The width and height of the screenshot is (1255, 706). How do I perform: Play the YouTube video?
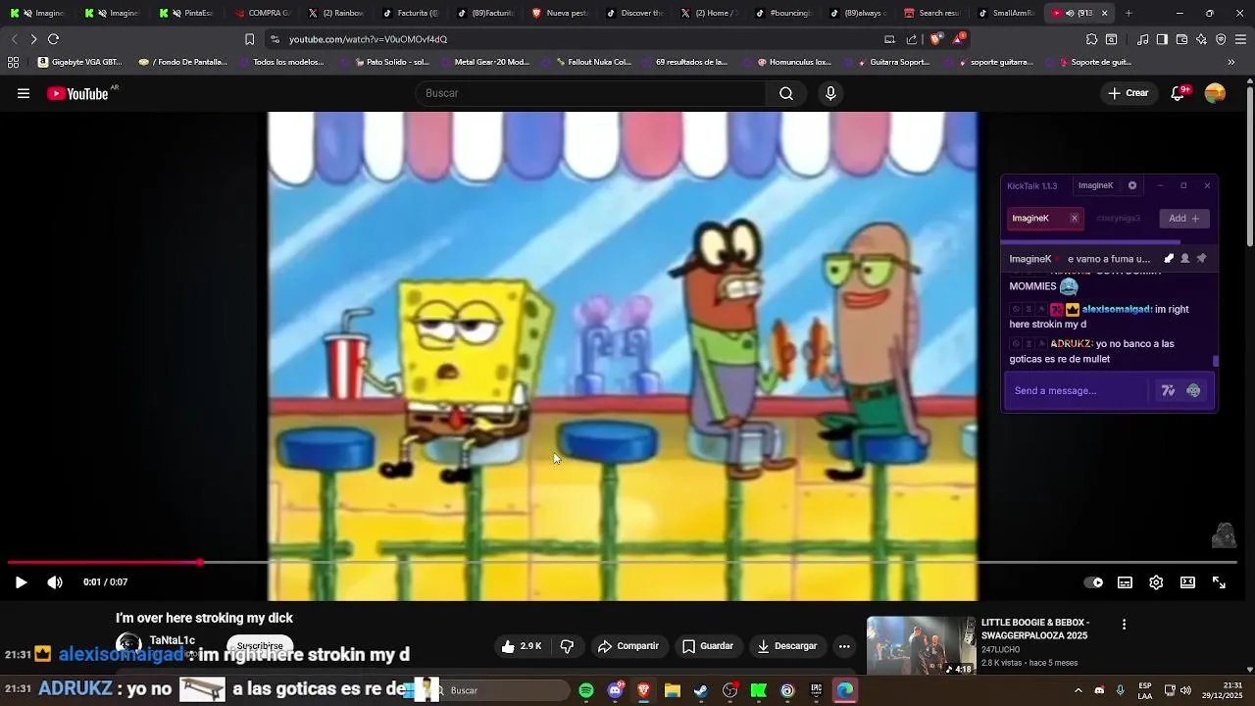(x=21, y=582)
